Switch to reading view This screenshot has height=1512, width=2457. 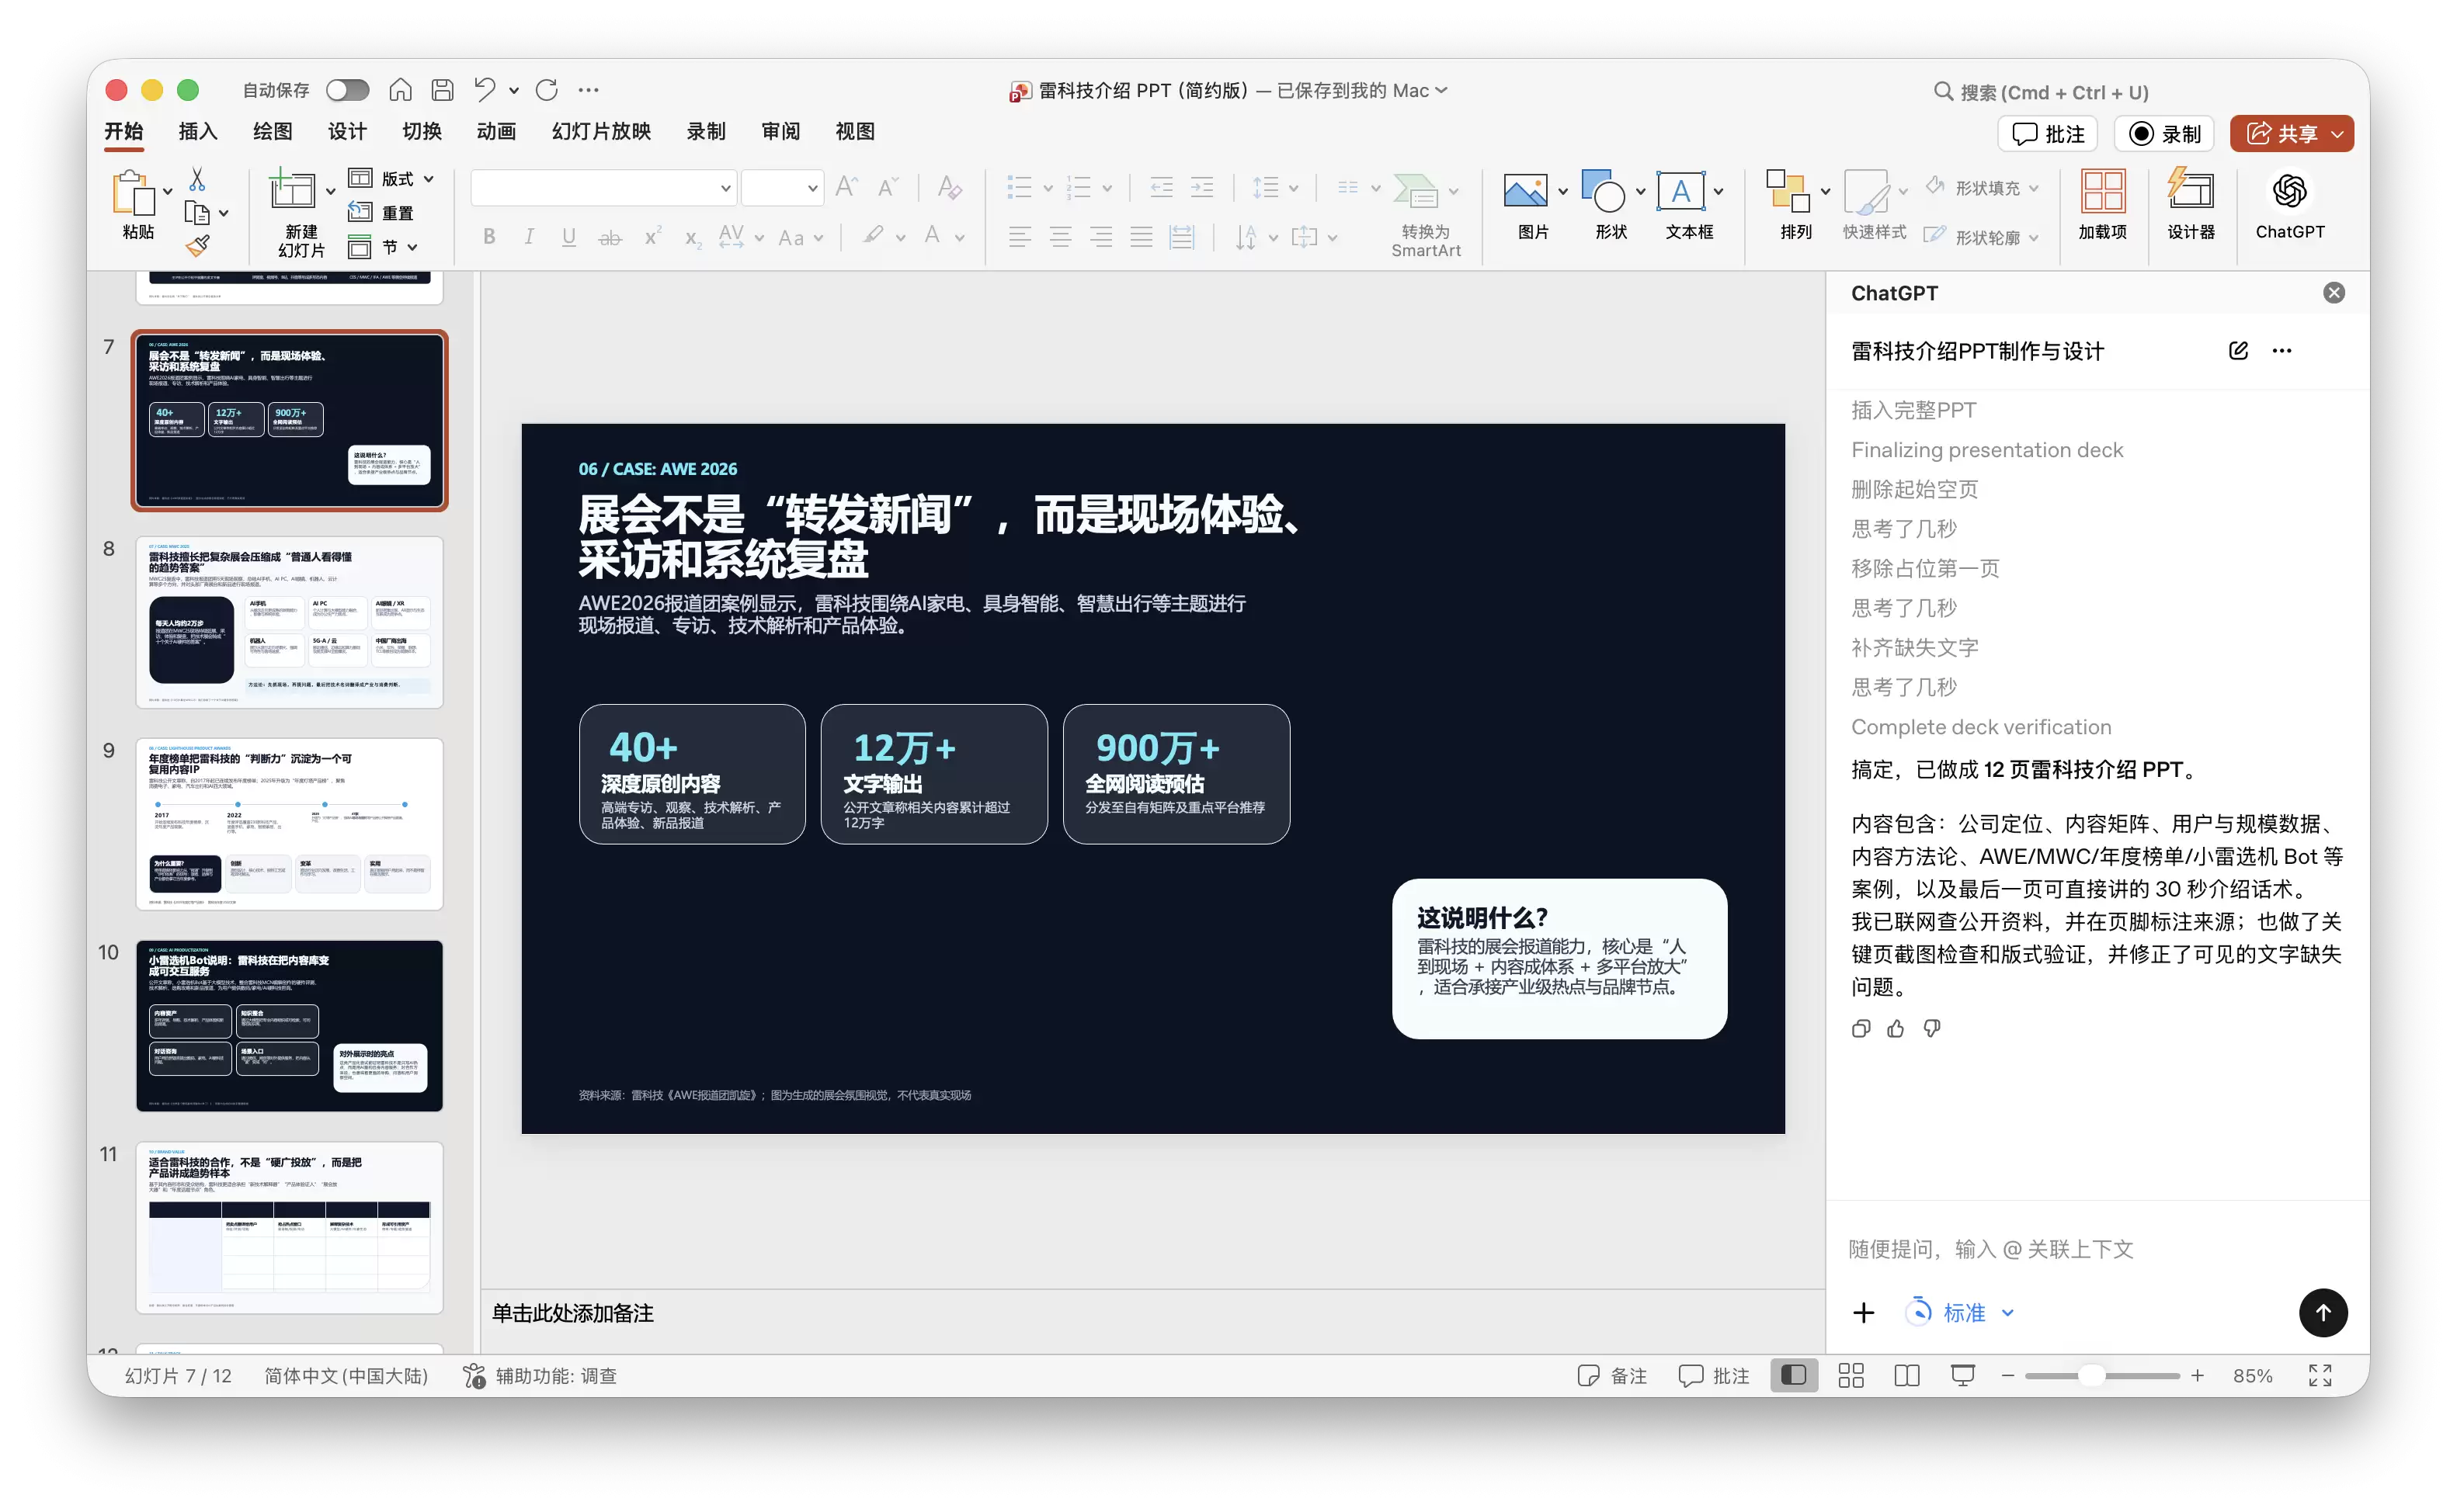[x=1906, y=1375]
